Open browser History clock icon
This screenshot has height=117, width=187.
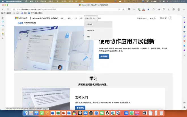(164, 9)
